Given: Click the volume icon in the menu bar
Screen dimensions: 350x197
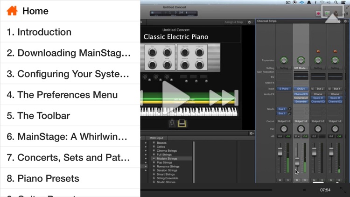Looking at the screenshot, I should point(329,2).
